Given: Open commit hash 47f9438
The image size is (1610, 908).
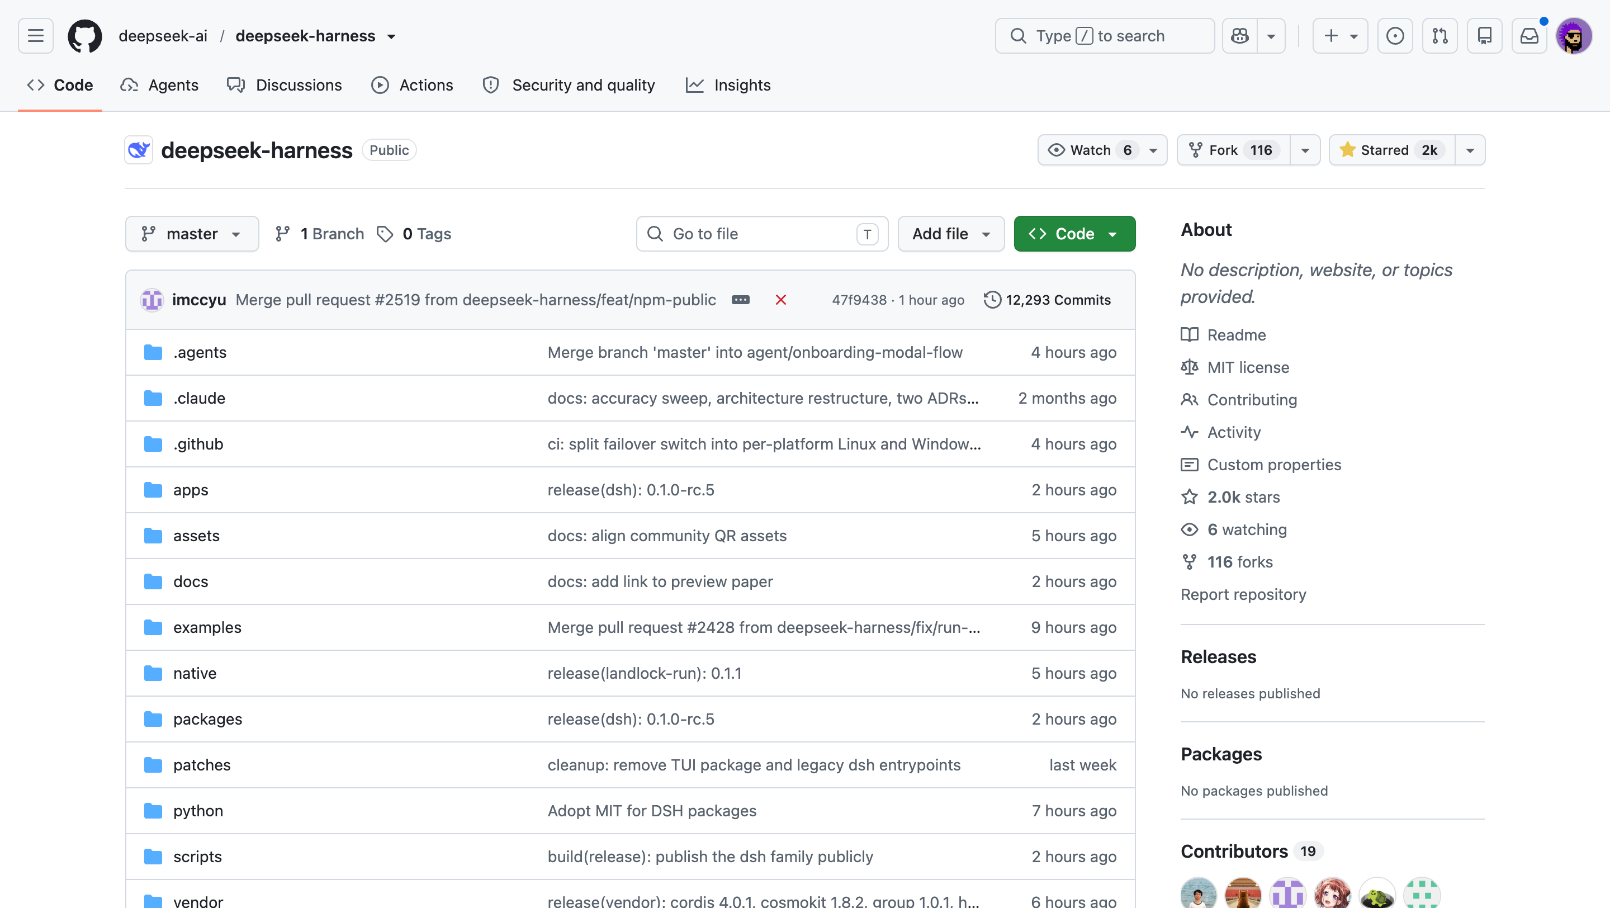Looking at the screenshot, I should (x=859, y=301).
